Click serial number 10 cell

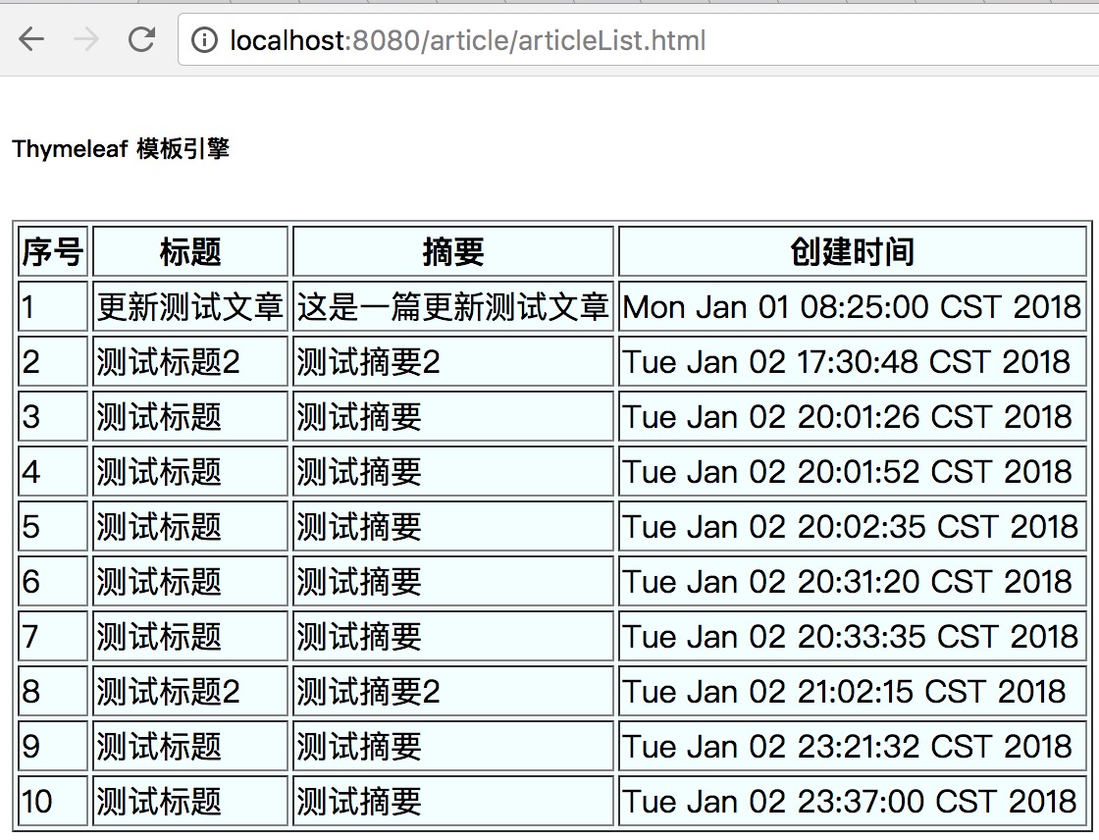click(53, 801)
